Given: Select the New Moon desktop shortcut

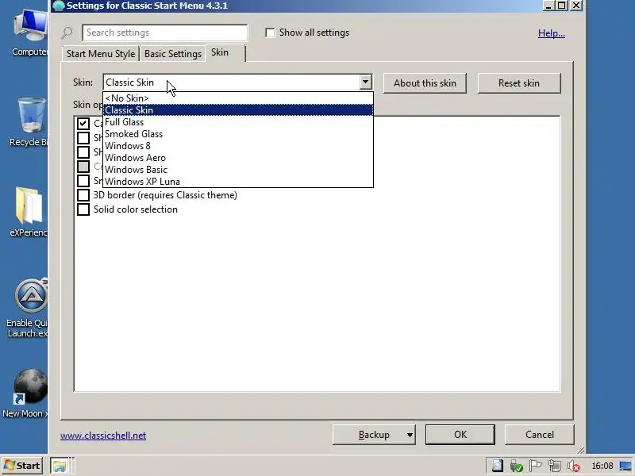Looking at the screenshot, I should tap(26, 393).
